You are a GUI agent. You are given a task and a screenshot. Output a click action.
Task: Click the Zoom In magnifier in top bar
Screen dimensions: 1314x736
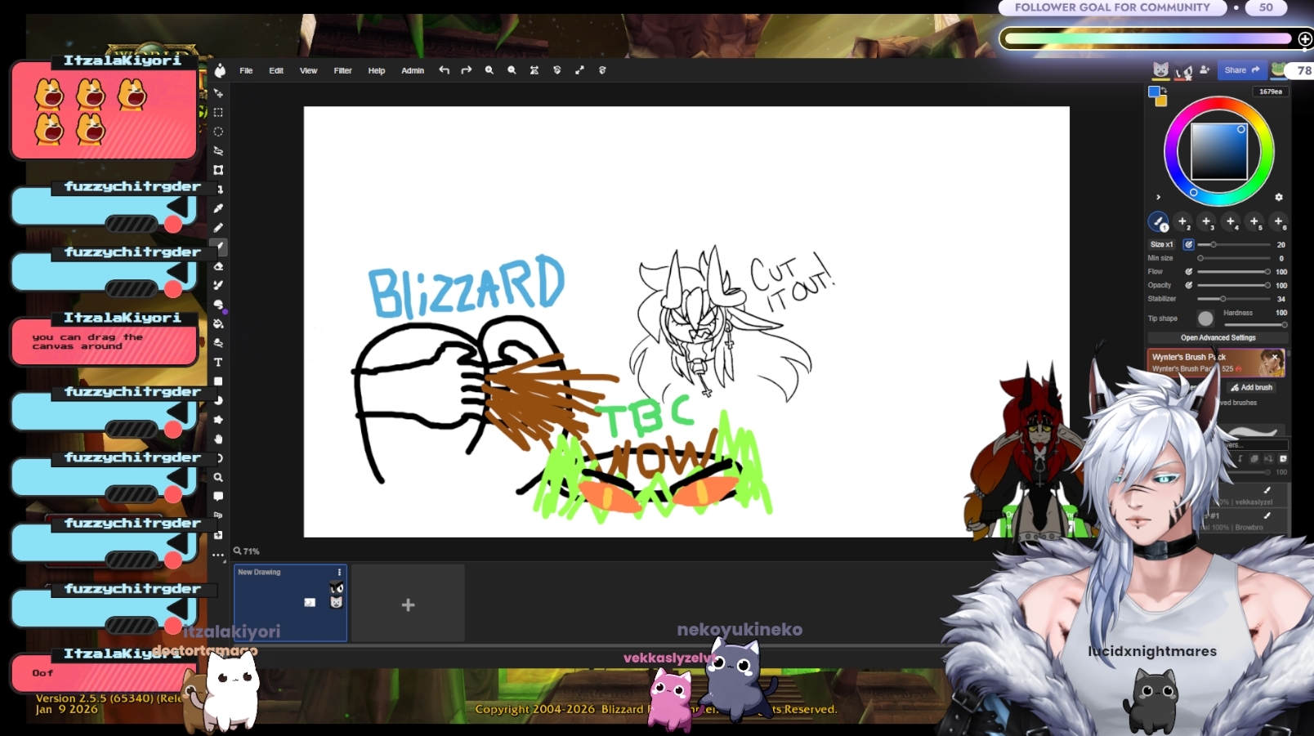(x=489, y=70)
